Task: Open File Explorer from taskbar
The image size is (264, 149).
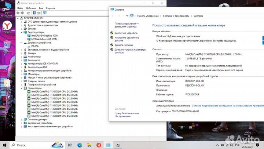Action: 89,145
